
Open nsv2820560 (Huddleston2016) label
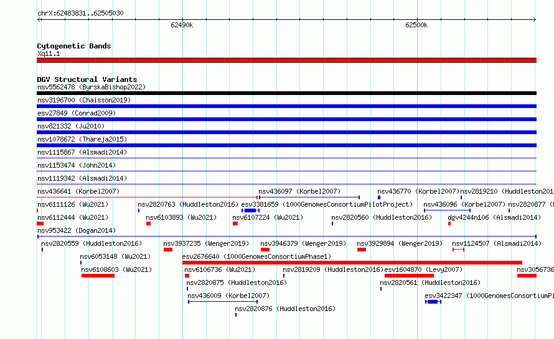tap(382, 217)
